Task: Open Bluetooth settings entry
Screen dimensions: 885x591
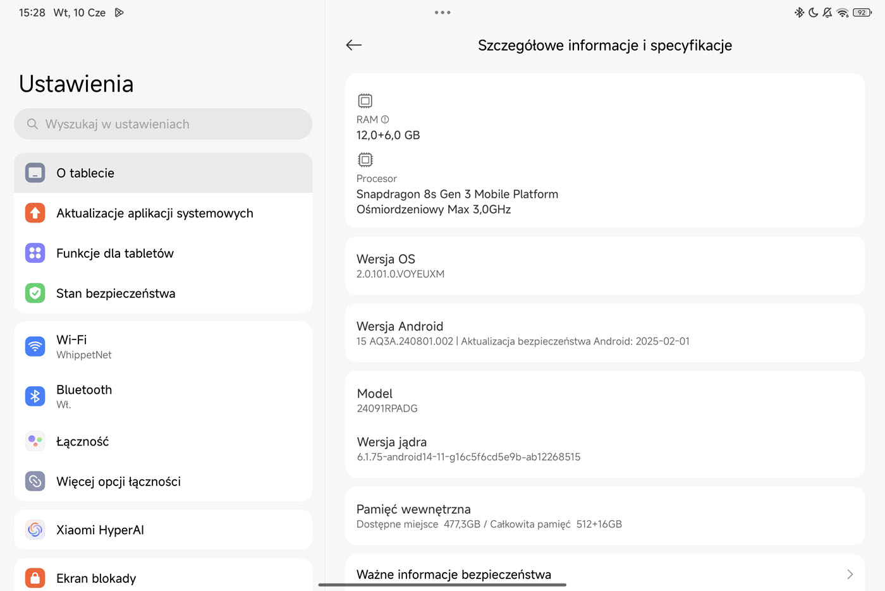Action: [x=163, y=396]
